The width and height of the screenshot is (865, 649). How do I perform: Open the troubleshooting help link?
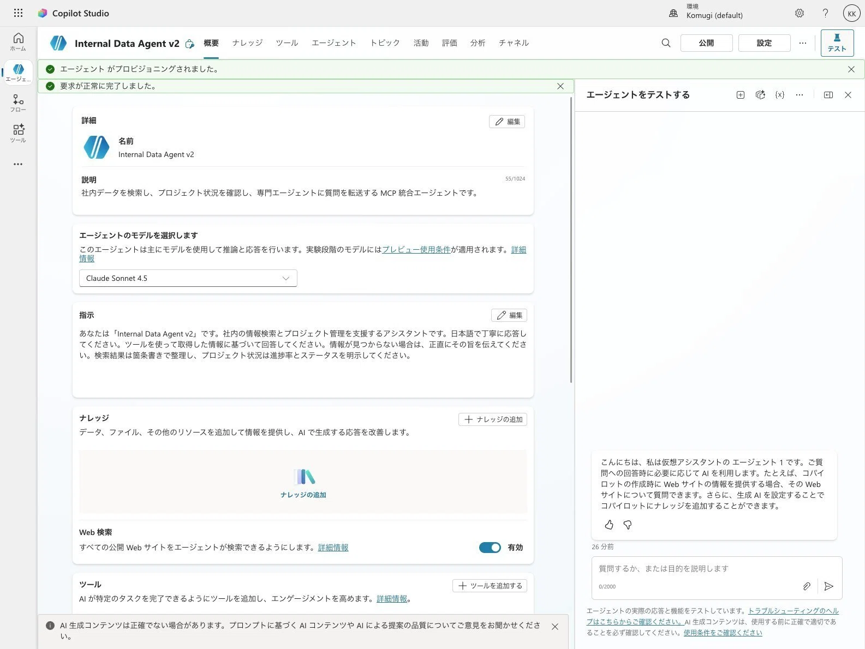793,611
